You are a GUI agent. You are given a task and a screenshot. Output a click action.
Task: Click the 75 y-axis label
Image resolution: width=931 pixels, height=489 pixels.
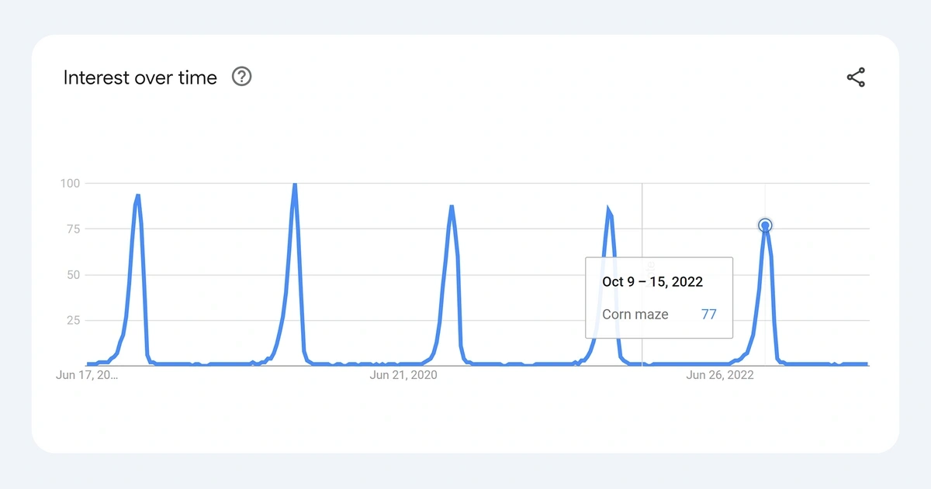(x=74, y=229)
